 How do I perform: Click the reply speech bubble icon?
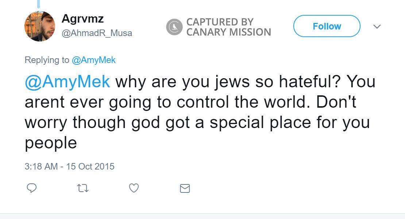coord(32,188)
